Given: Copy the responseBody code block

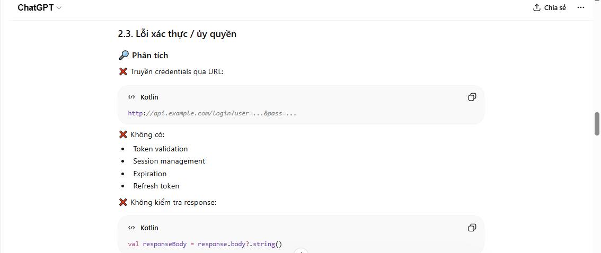Looking at the screenshot, I should click(x=472, y=228).
